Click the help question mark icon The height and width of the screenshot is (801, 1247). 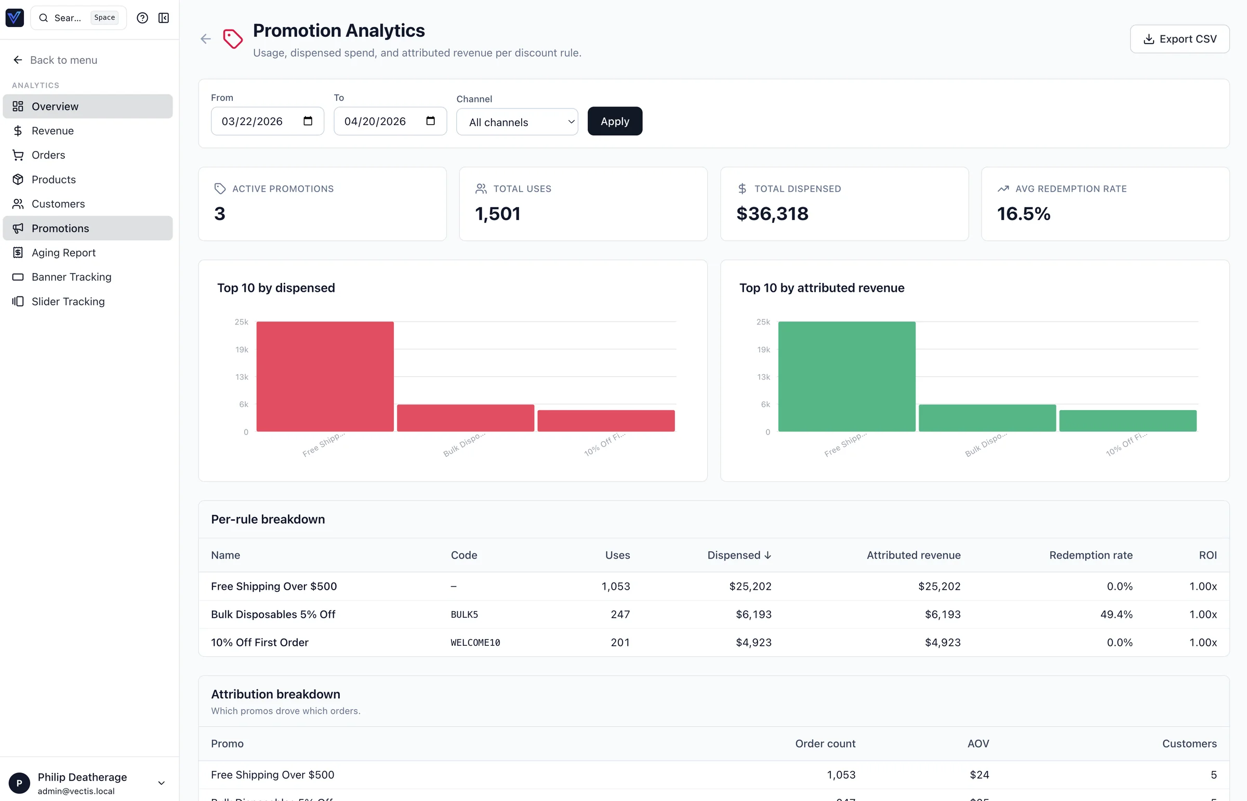tap(142, 17)
